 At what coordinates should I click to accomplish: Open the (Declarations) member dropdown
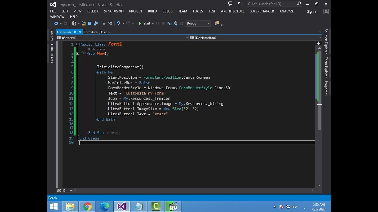[255, 38]
